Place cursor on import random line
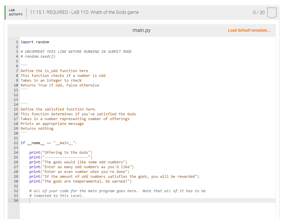 click(x=35, y=42)
